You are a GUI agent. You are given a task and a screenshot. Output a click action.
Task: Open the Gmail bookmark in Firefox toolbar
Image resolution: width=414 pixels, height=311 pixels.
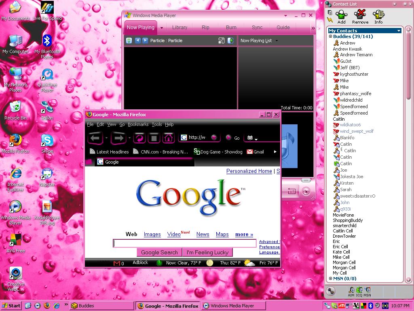255,152
